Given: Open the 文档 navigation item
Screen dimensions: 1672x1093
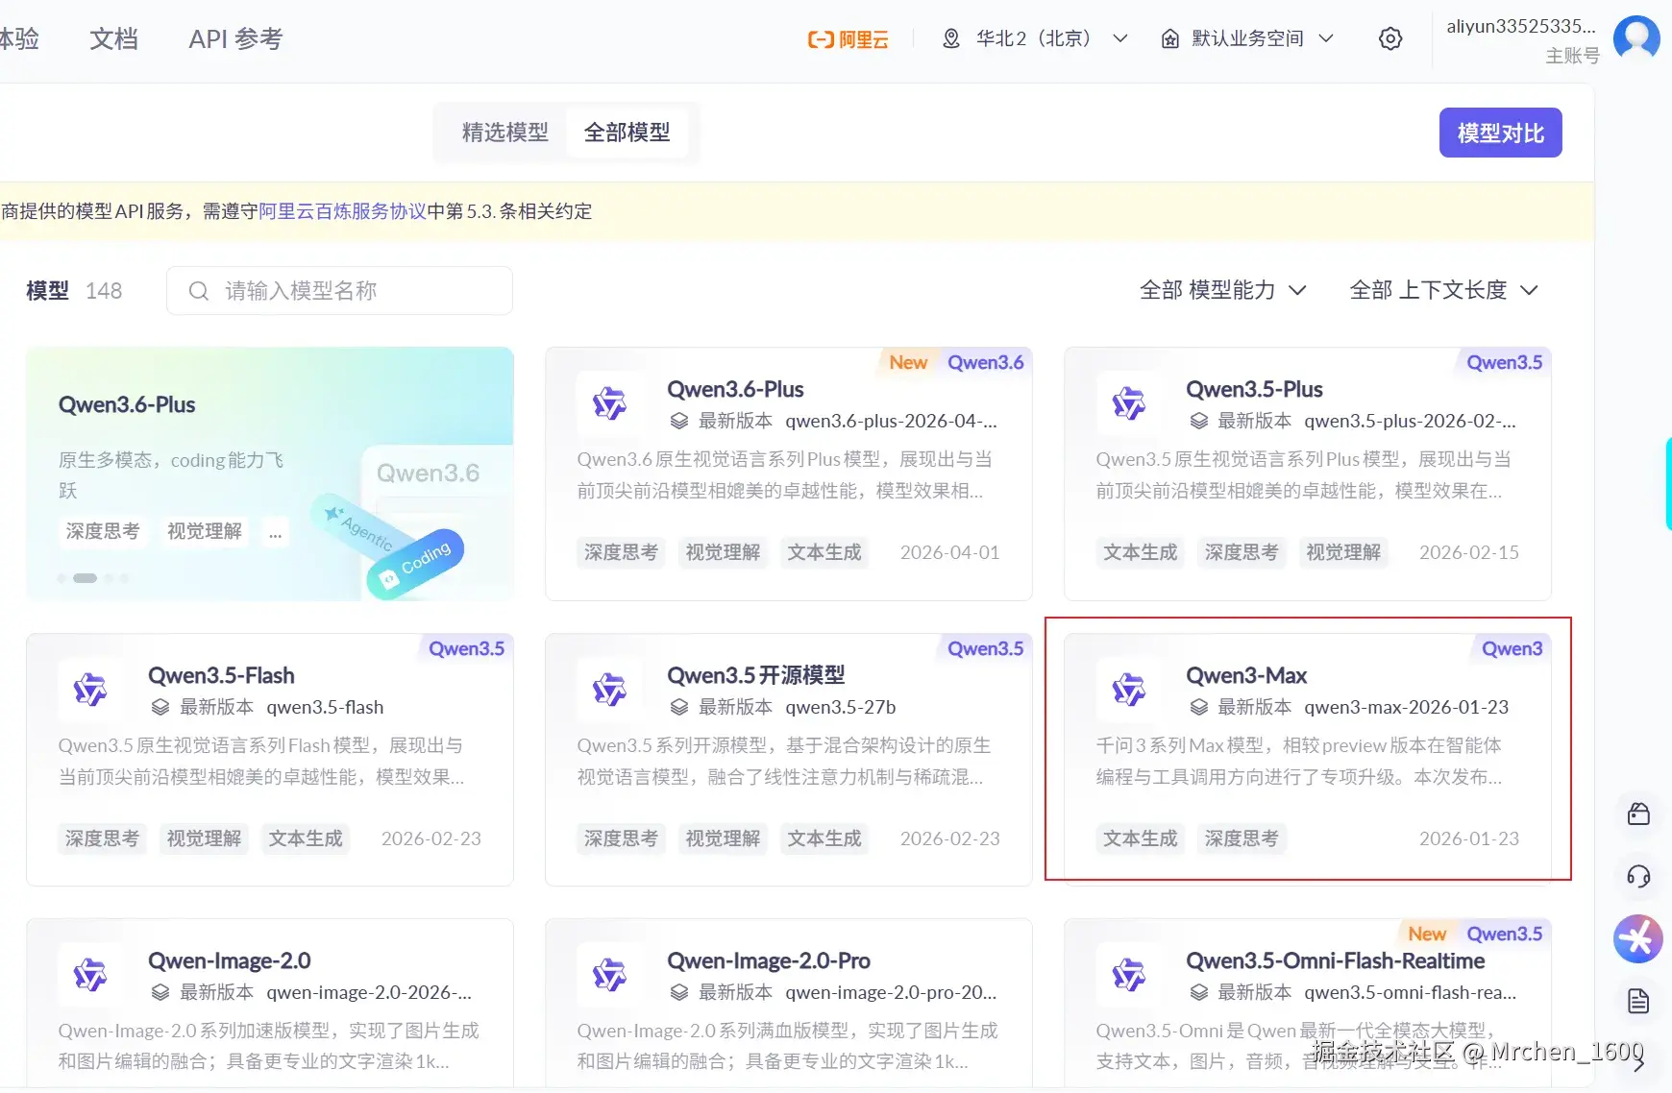Looking at the screenshot, I should 113,38.
